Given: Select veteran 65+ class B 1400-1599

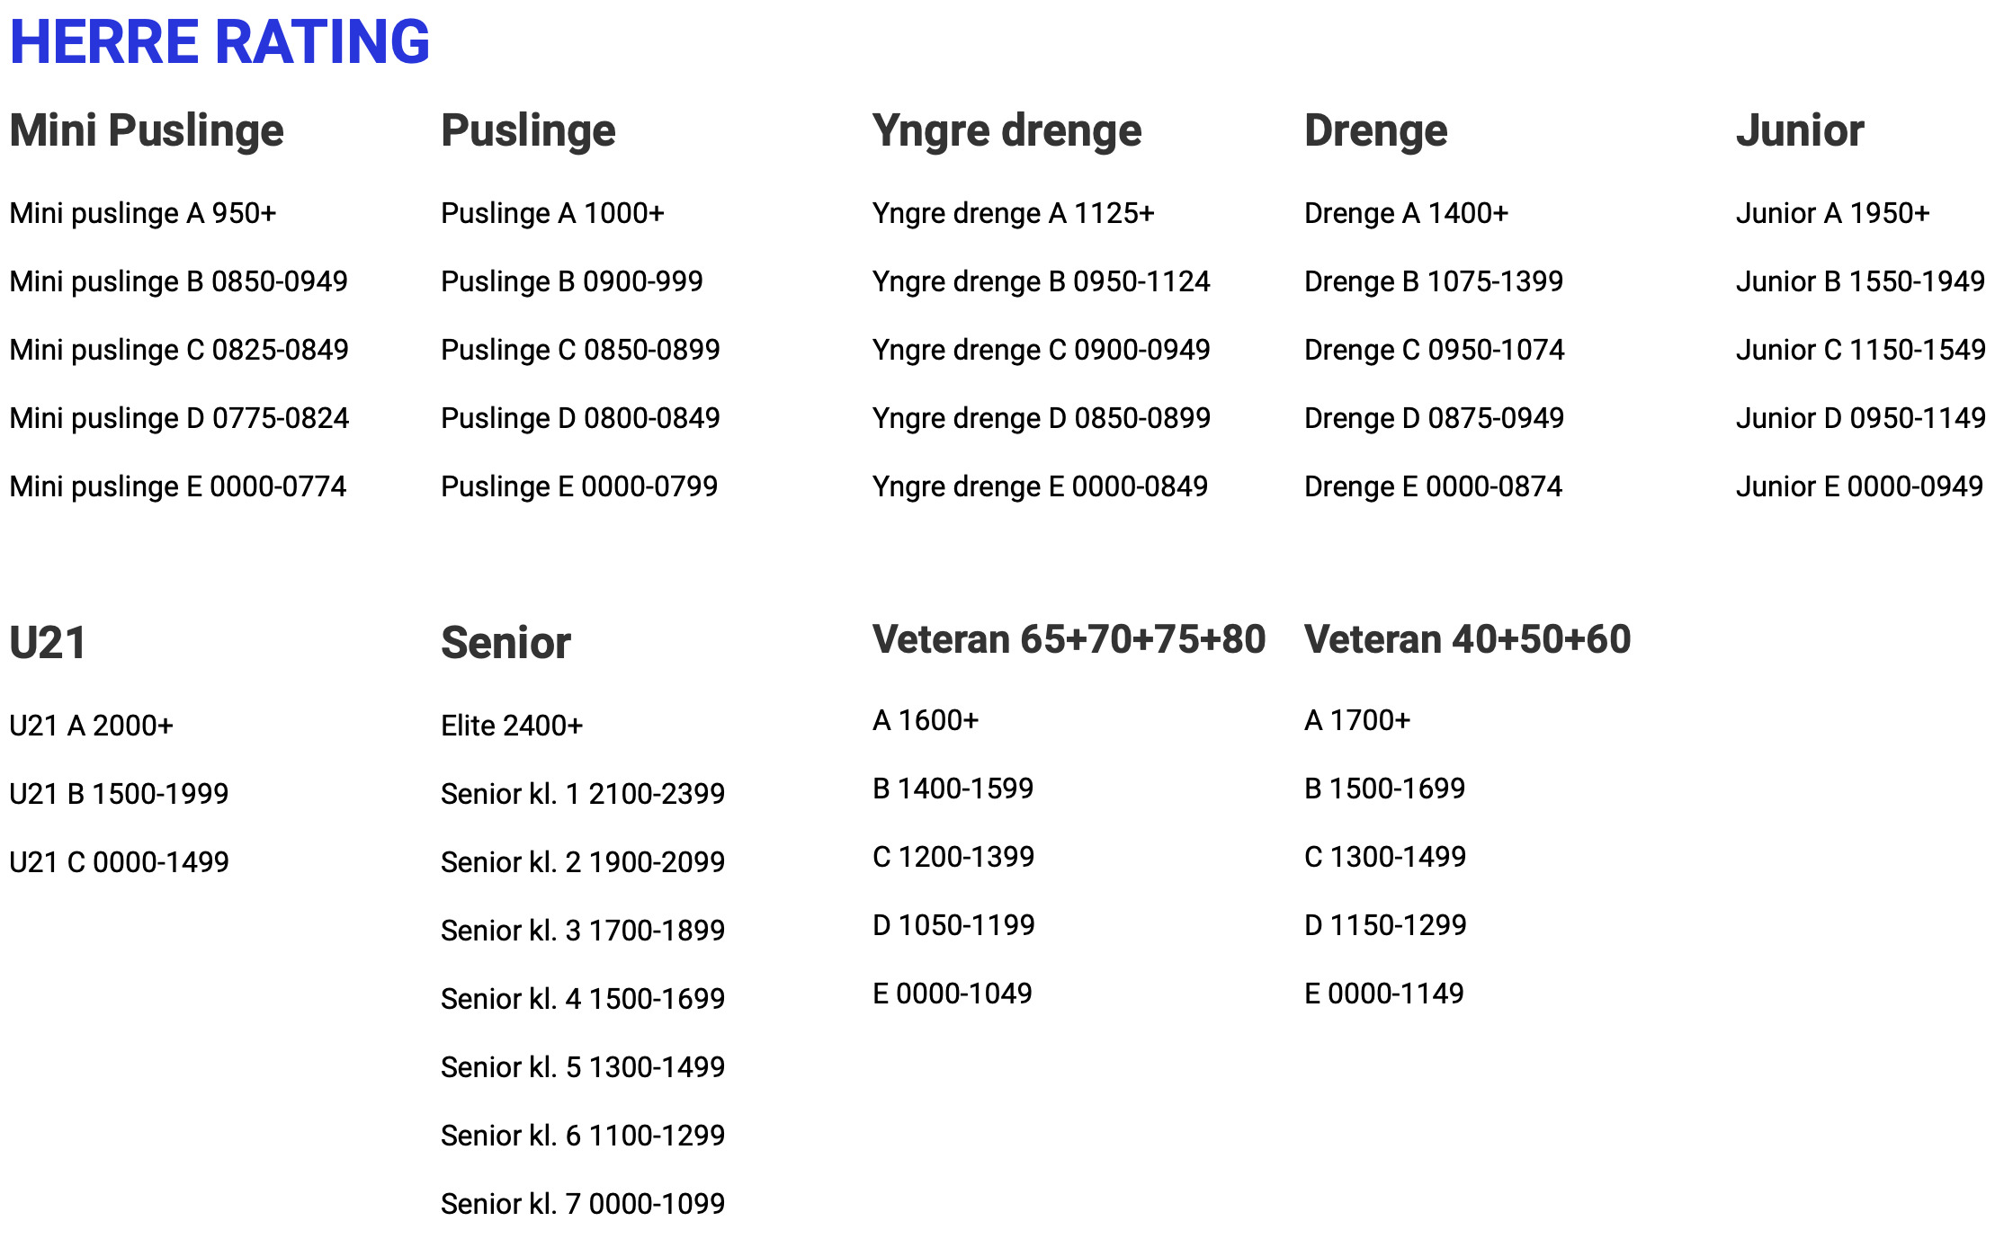Looking at the screenshot, I should [953, 789].
